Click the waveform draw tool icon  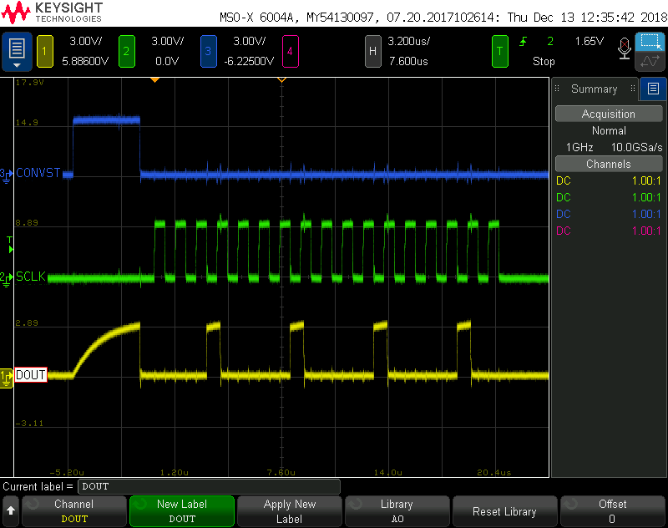coord(650,61)
